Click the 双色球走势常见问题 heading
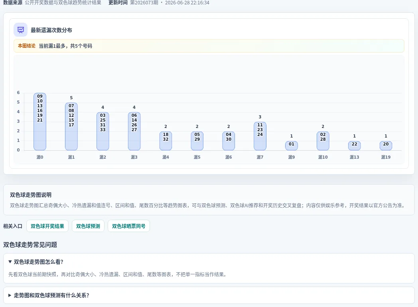The image size is (418, 307). (30, 245)
